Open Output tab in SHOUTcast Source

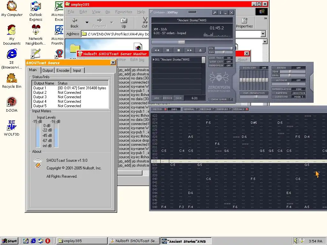[48, 71]
